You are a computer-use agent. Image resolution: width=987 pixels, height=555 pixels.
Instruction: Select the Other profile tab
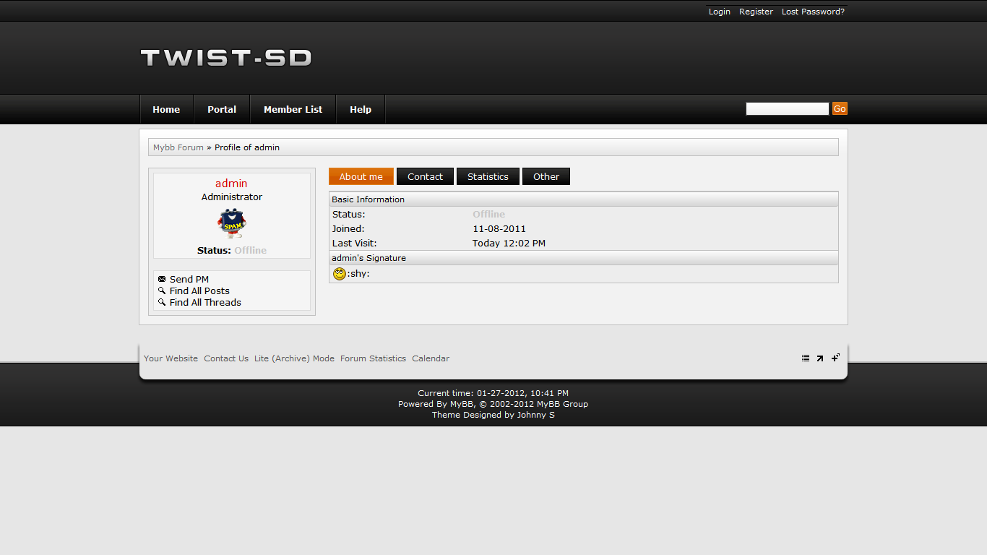[546, 176]
